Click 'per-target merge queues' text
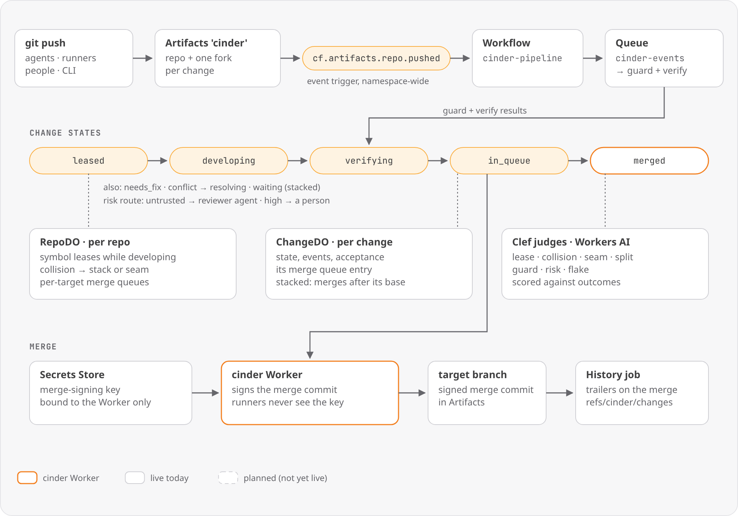 [94, 282]
